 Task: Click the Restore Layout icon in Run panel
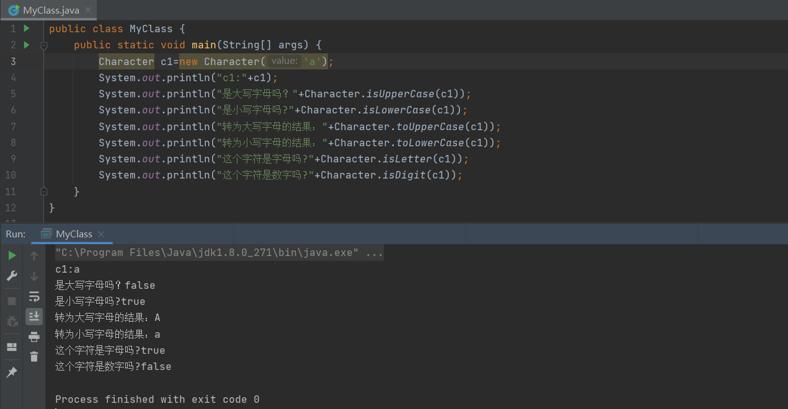pyautogui.click(x=12, y=346)
